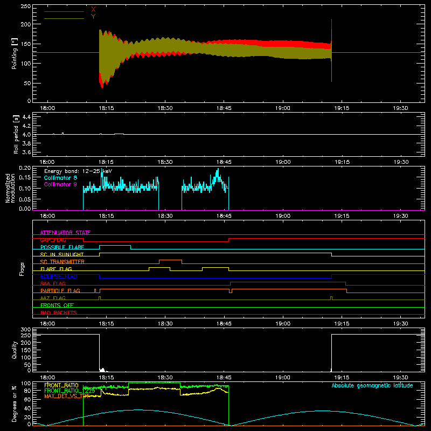The image size is (431, 431).
Task: Click the GAP_FLAG label
Action: [53, 240]
